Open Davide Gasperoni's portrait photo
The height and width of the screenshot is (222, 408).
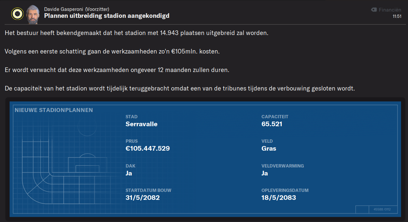32,14
